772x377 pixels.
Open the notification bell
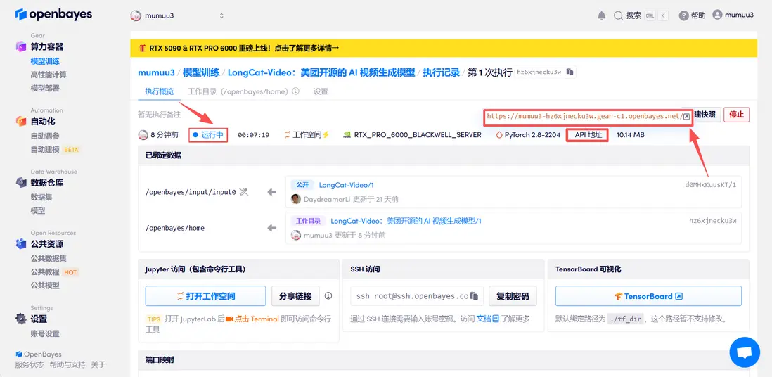pyautogui.click(x=602, y=15)
